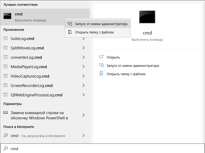Click folder icon in the context menu
This screenshot has height=153, width=205.
[x=70, y=32]
